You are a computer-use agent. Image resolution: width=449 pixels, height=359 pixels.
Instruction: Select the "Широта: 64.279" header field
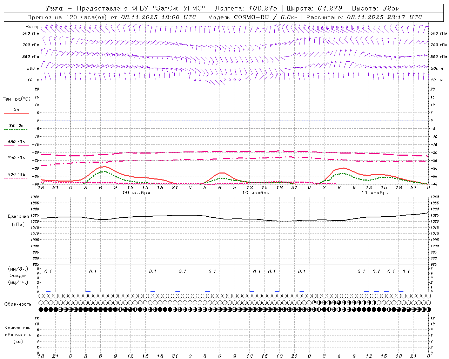(314, 8)
